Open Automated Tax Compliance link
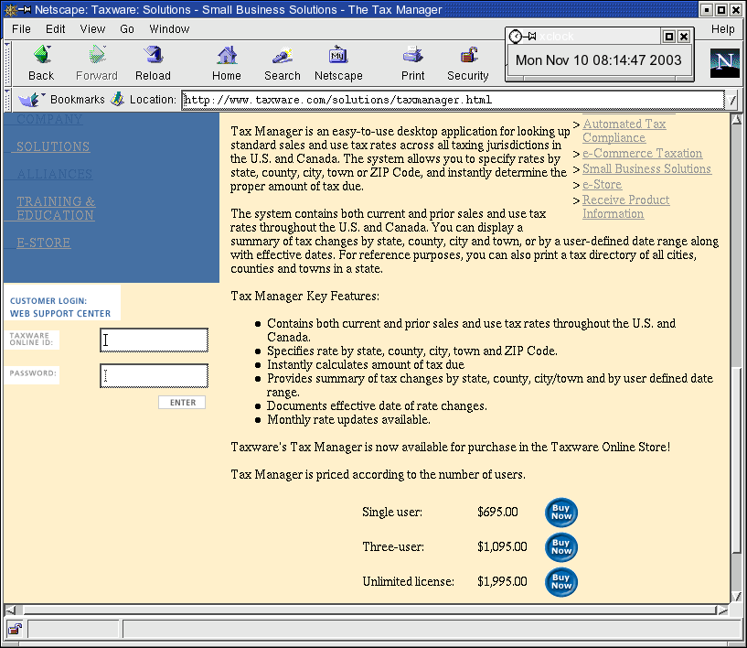 coord(624,131)
